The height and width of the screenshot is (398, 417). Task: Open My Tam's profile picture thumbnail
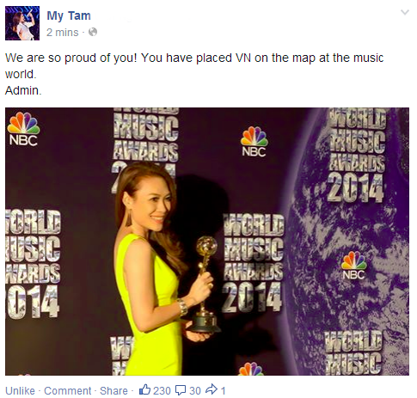click(22, 23)
